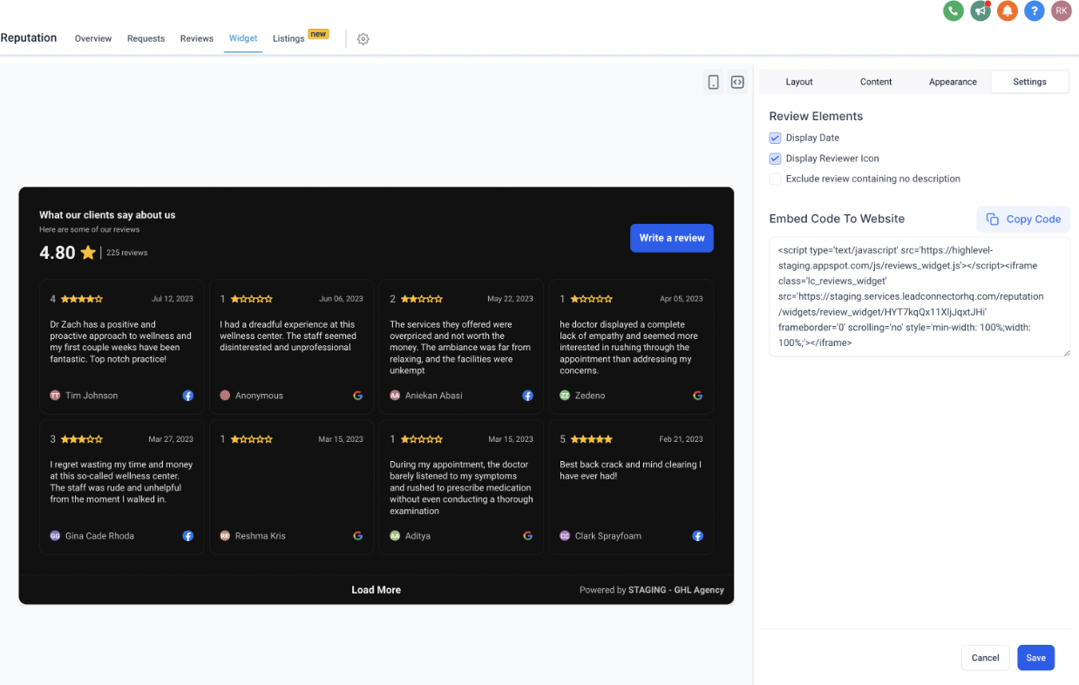Viewport: 1079px width, 685px height.
Task: Click the STAGING - GHL Agency link
Action: (676, 590)
